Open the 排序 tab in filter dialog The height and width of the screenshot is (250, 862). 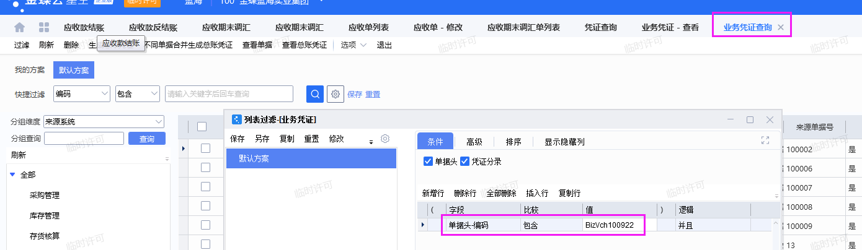[513, 142]
